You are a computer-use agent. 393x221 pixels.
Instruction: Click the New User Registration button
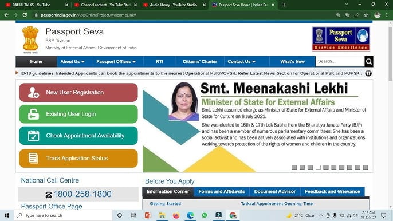78,92
